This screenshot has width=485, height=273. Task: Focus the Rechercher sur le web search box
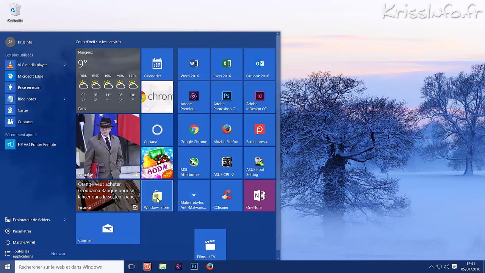[x=70, y=267]
